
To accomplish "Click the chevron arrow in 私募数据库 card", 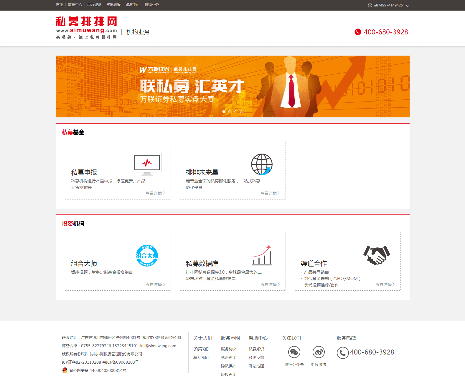I will click(x=279, y=284).
